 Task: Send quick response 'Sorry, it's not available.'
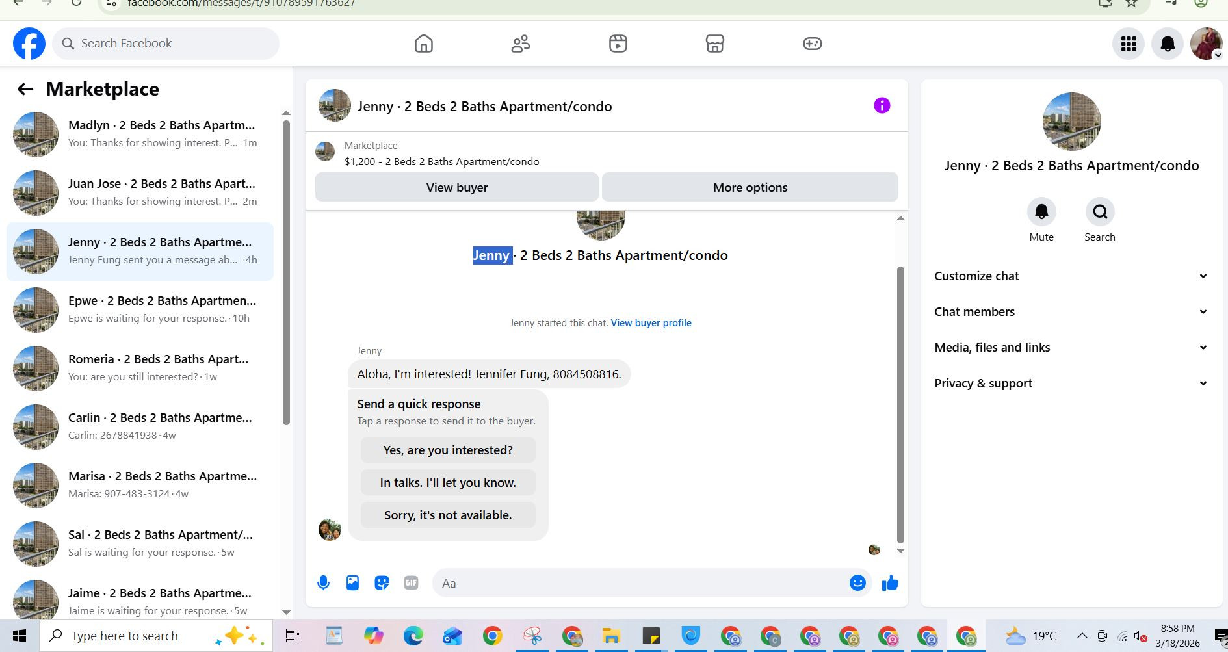tap(448, 515)
